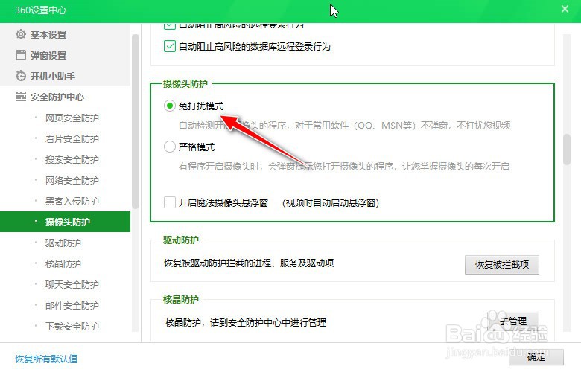Go to 黑客入侵防护 settings
Screen dimensions: 581x372
[x=72, y=201]
